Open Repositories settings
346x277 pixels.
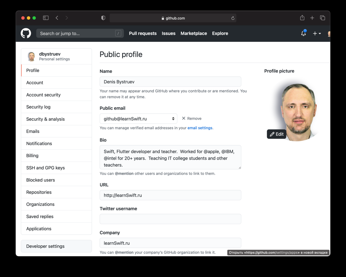(57, 192)
